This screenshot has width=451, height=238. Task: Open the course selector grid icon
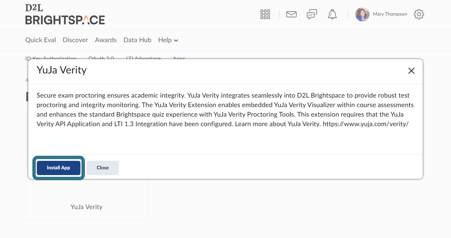click(x=265, y=14)
